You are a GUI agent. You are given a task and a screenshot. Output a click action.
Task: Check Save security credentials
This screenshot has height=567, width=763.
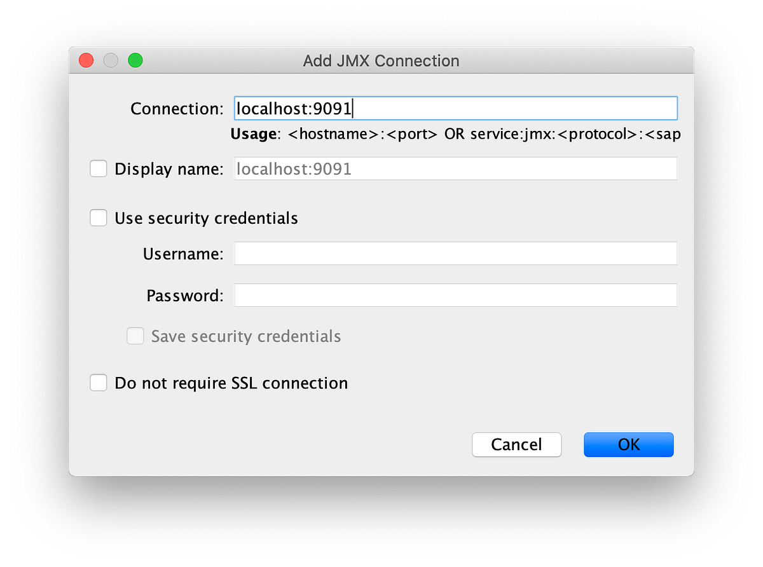tap(135, 336)
